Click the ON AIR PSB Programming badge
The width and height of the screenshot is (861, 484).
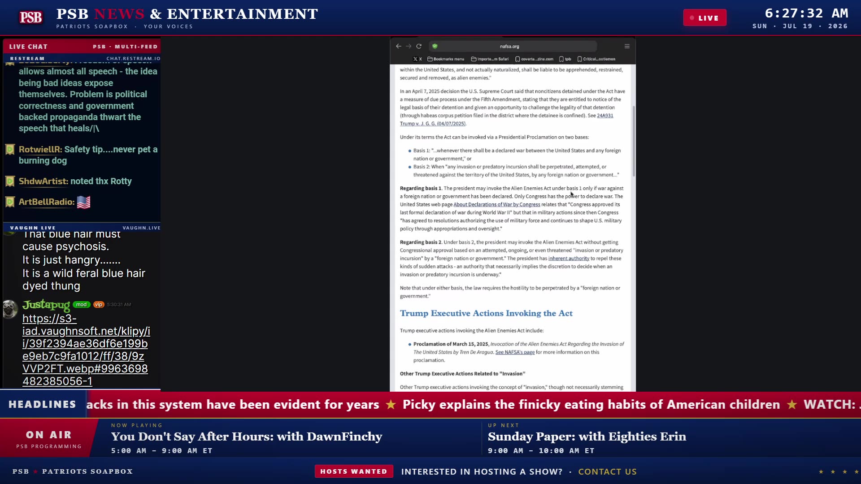click(x=48, y=439)
